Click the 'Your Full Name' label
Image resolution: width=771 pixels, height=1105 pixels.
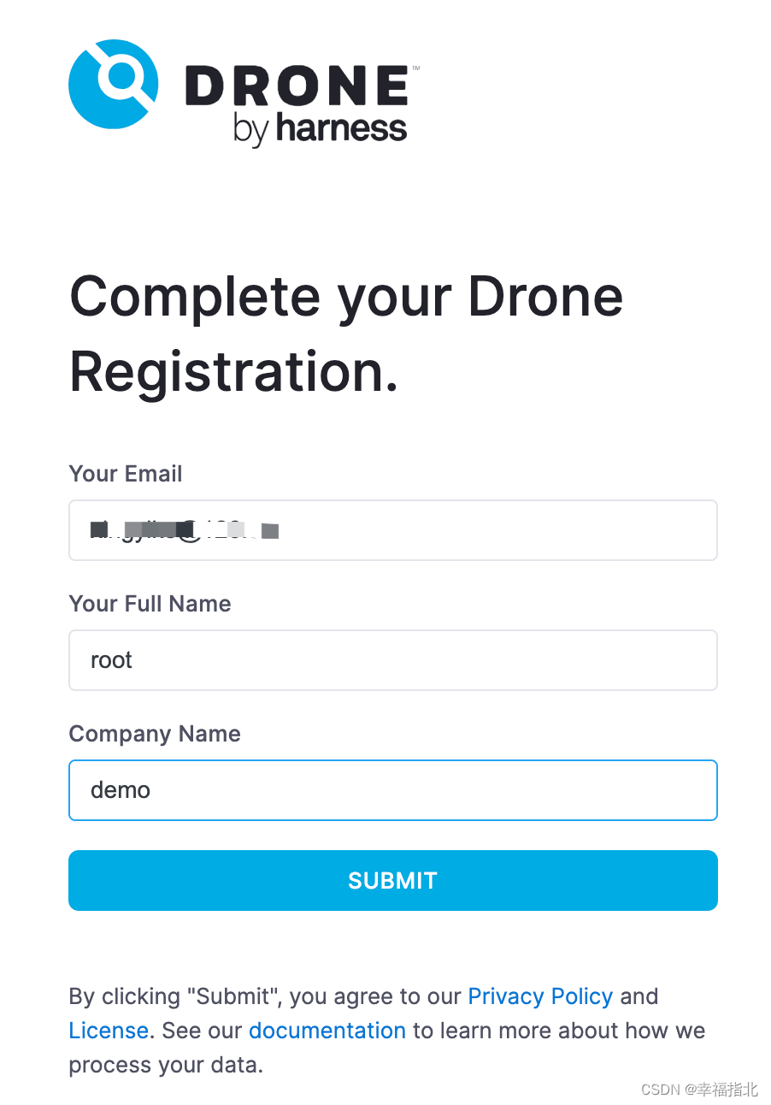[x=150, y=604]
